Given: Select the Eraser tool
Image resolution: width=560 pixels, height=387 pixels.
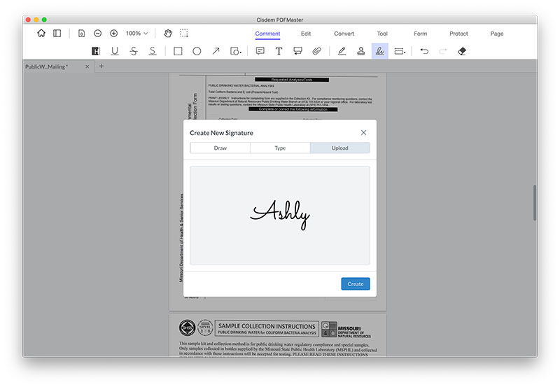Looking at the screenshot, I should pos(462,51).
